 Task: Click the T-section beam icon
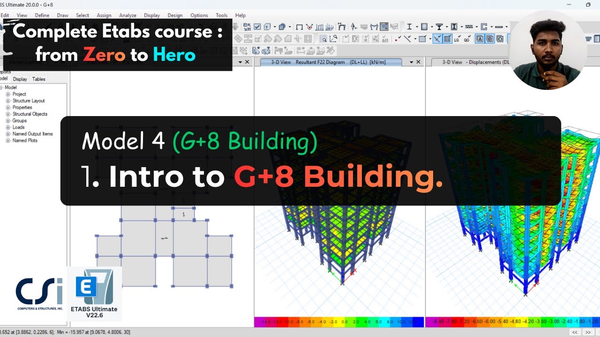coord(439,27)
